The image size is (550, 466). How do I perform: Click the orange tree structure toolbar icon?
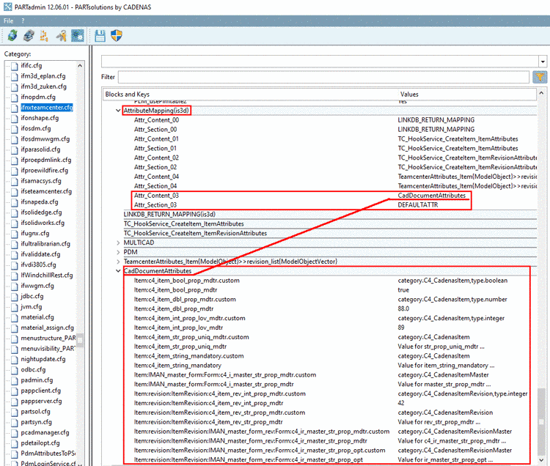click(44, 35)
